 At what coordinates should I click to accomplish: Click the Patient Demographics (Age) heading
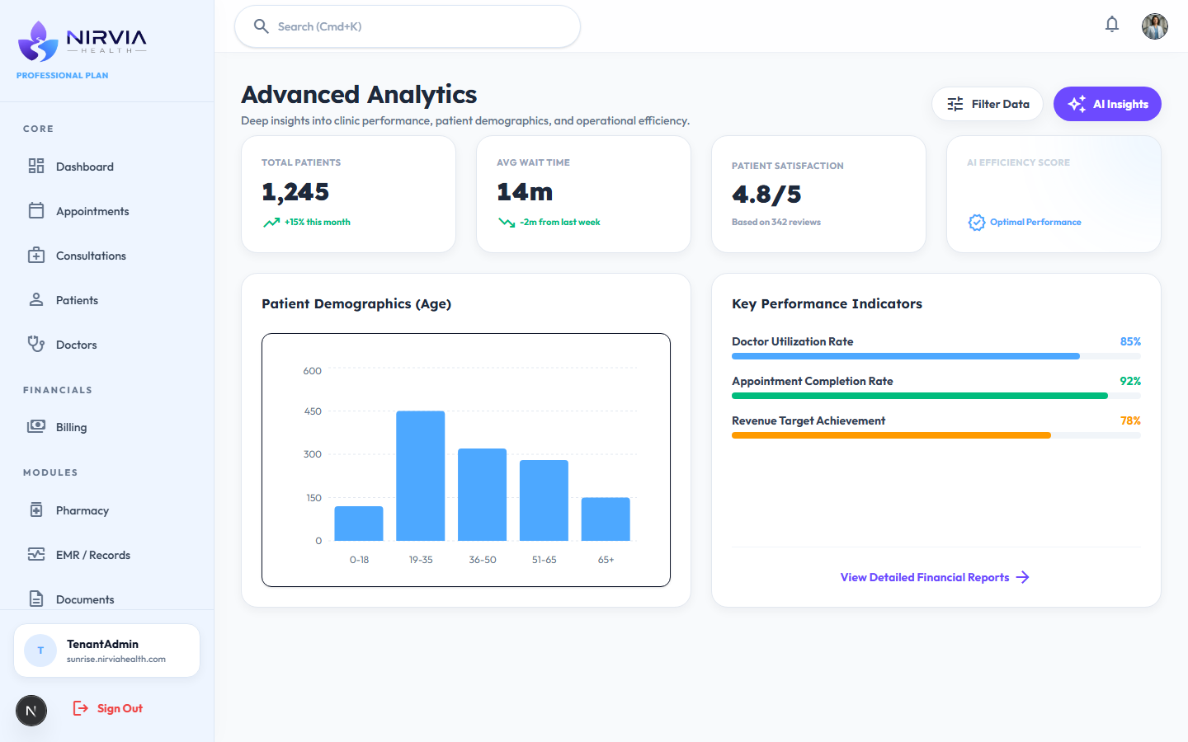click(x=356, y=303)
